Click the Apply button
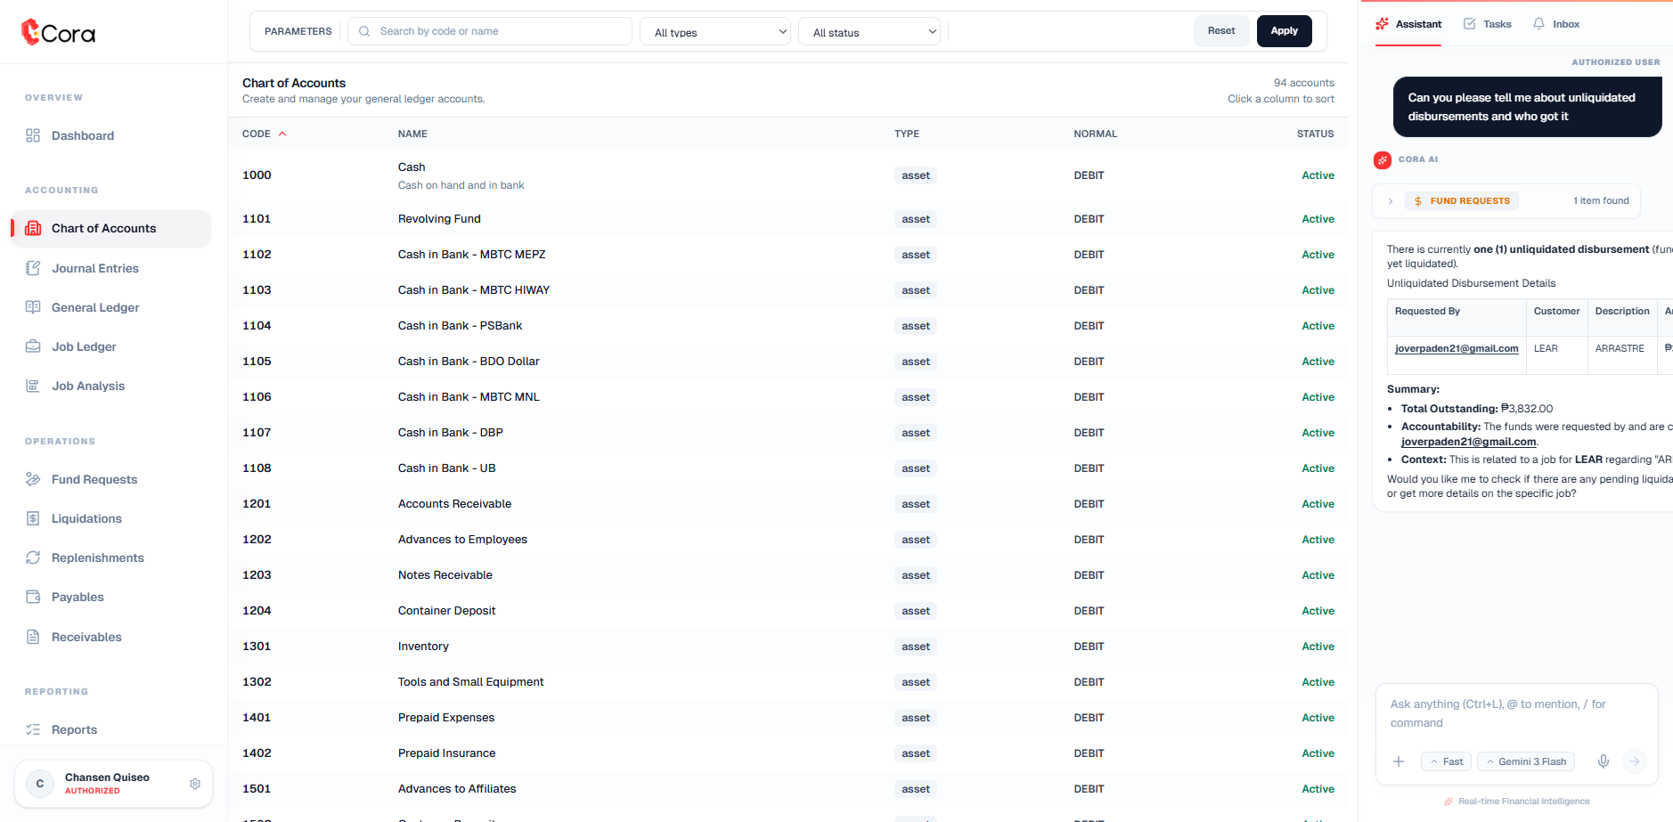Viewport: 1673px width, 822px height. 1284,31
